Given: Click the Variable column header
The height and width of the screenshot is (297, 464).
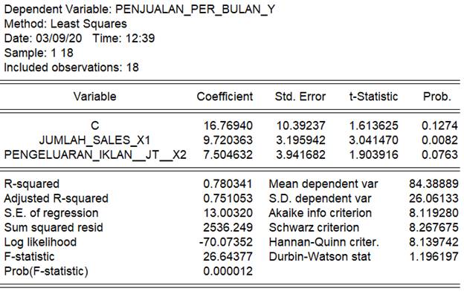Looking at the screenshot, I should pos(94,97).
